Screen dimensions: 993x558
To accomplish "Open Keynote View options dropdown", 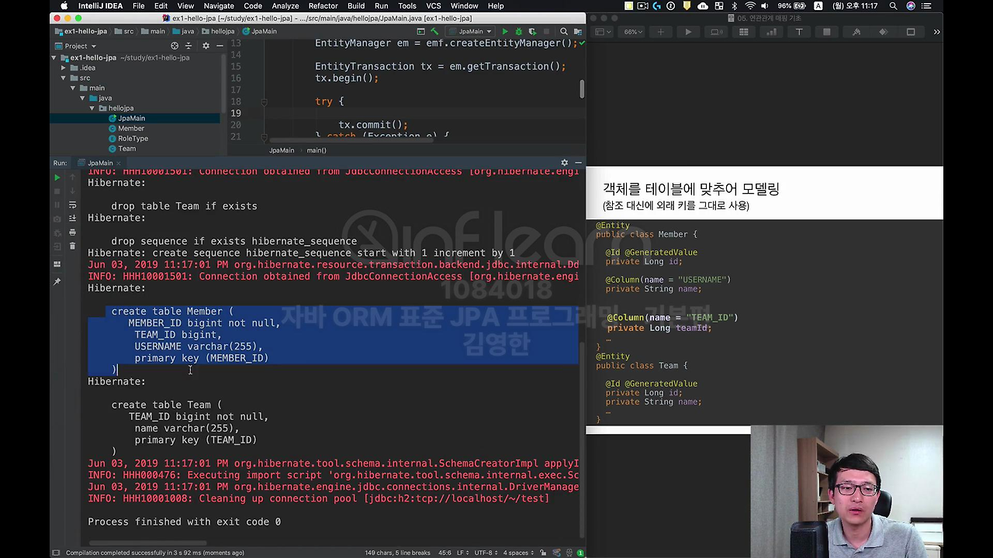I will pyautogui.click(x=602, y=32).
